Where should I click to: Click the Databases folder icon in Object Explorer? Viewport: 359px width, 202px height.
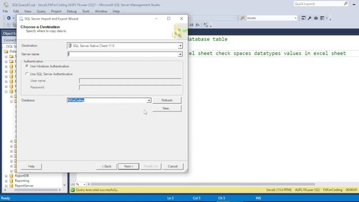coord(6,51)
